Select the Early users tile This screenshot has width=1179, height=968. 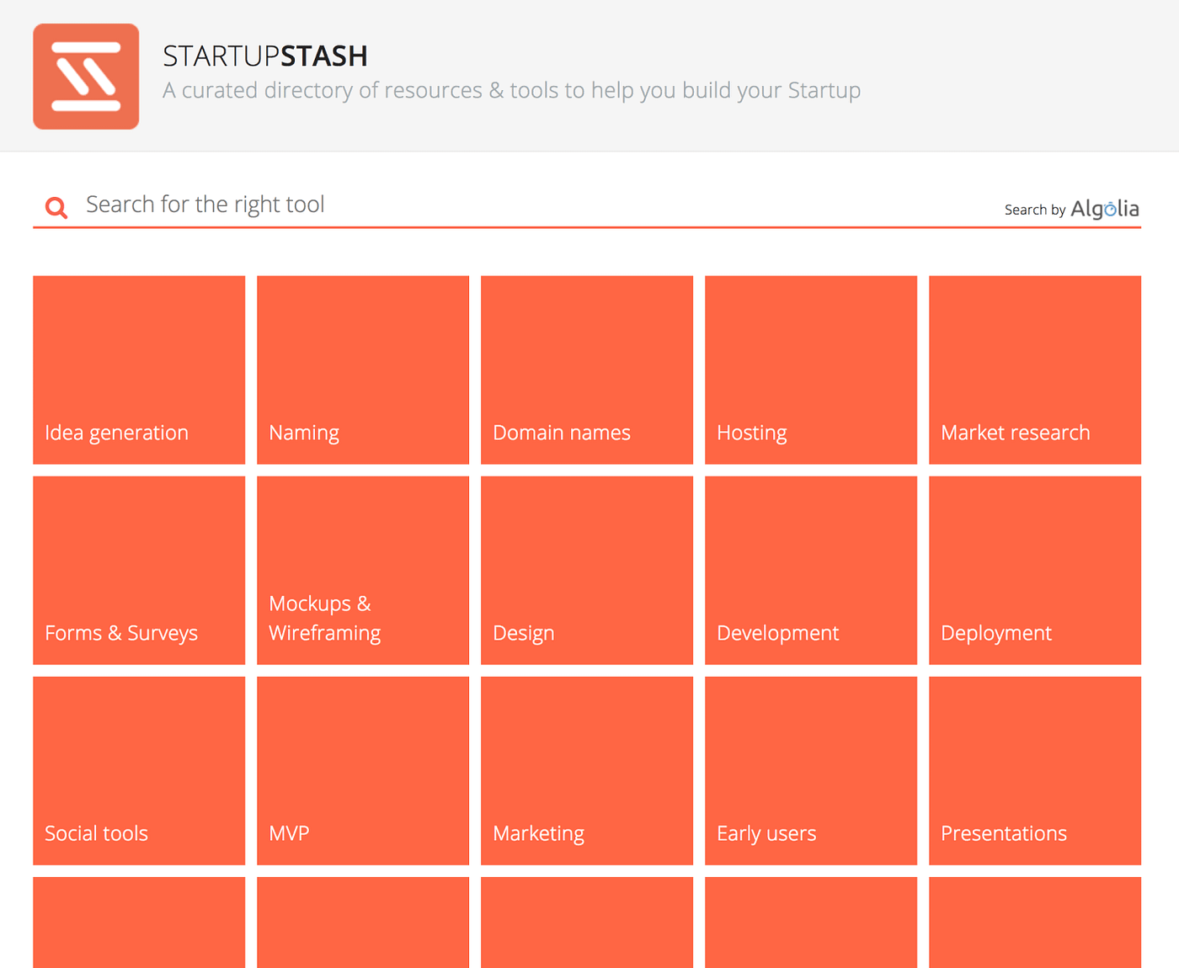pos(811,770)
